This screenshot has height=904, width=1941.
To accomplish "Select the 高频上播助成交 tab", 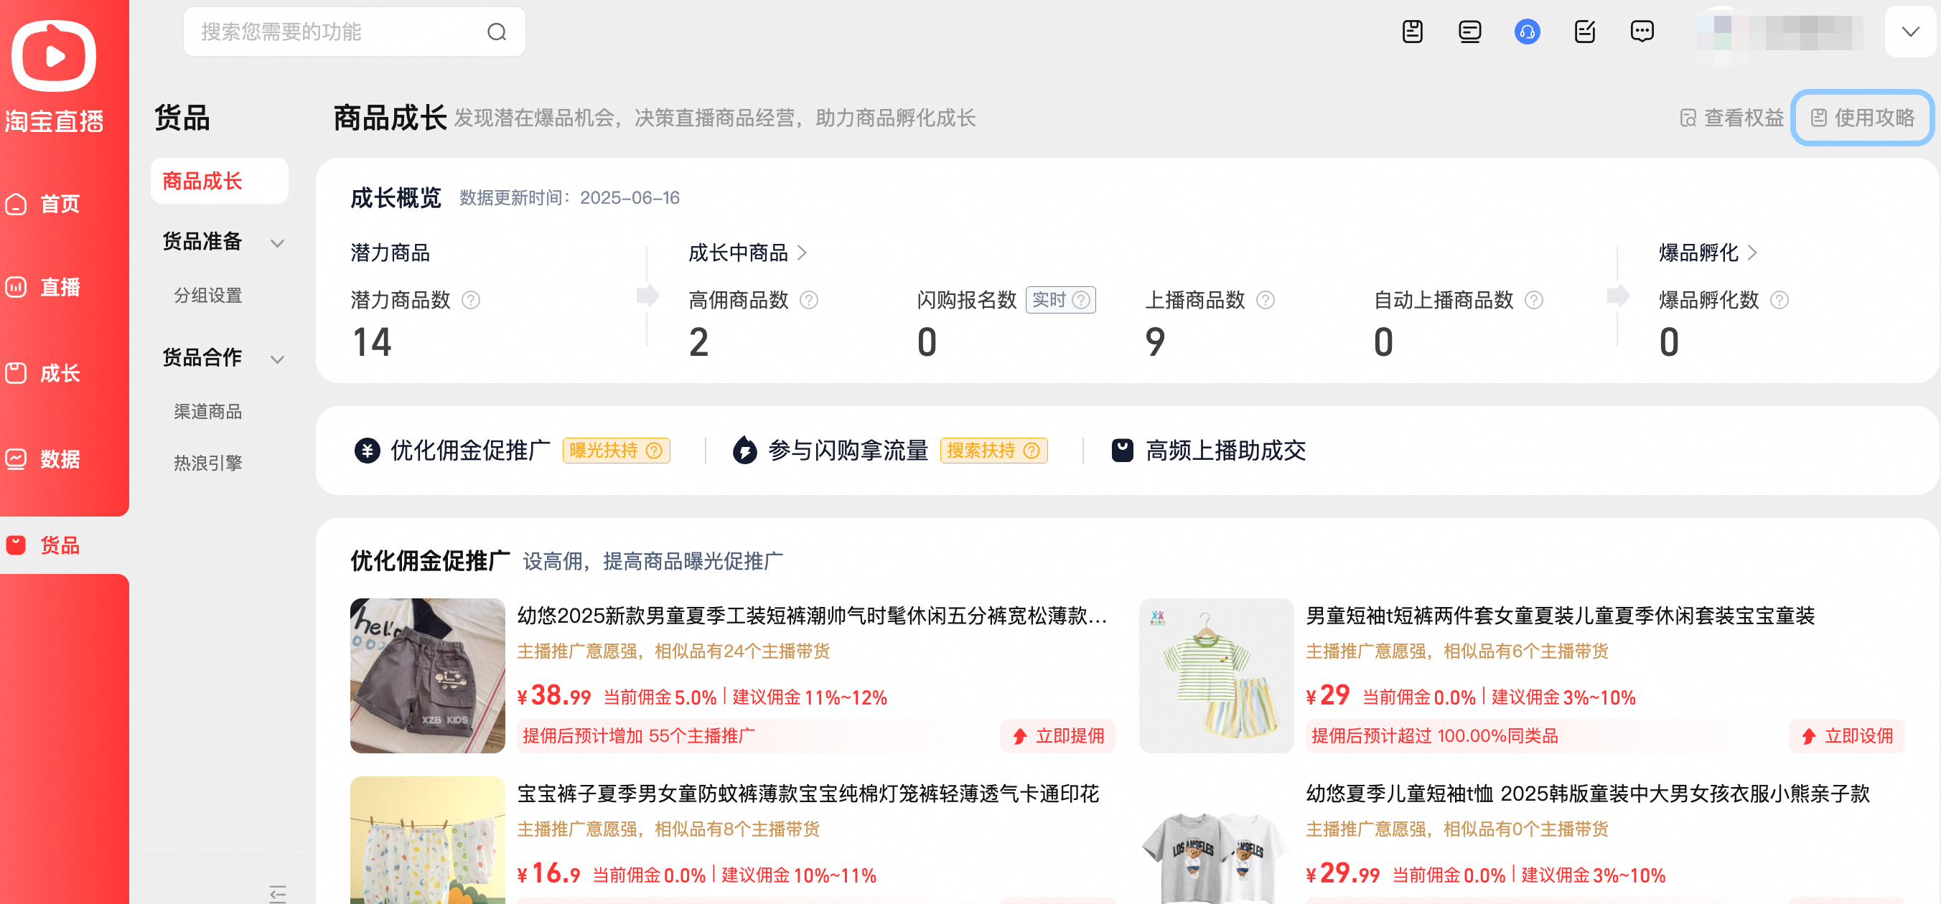I will click(1225, 451).
